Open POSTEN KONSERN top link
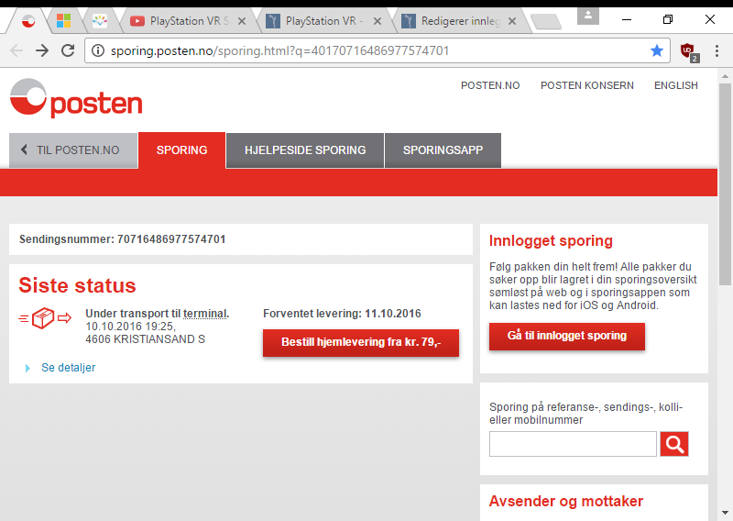Screen dimensions: 733x521 (587, 85)
